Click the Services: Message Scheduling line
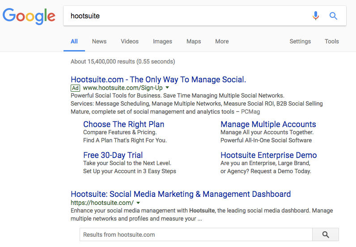The image size is (356, 247). 197,104
